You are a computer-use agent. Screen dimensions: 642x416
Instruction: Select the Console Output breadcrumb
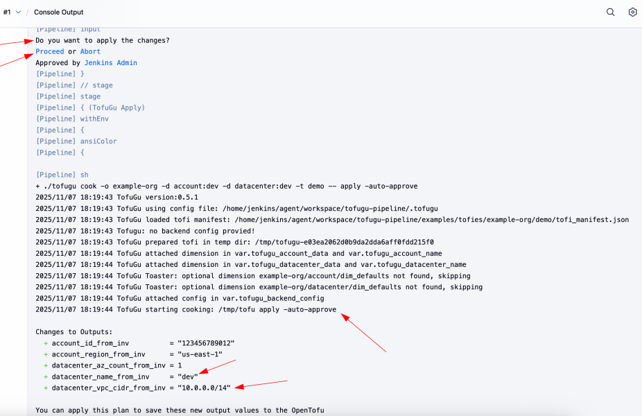click(x=58, y=12)
